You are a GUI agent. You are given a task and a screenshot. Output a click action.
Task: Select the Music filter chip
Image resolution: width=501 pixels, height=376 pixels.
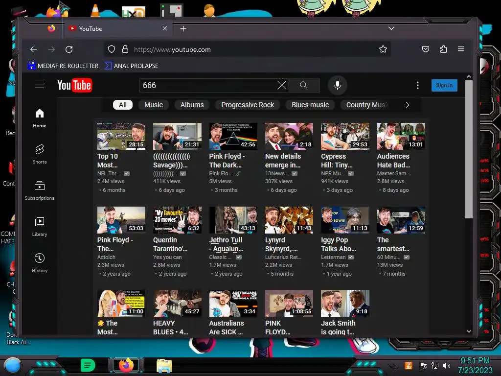(153, 105)
